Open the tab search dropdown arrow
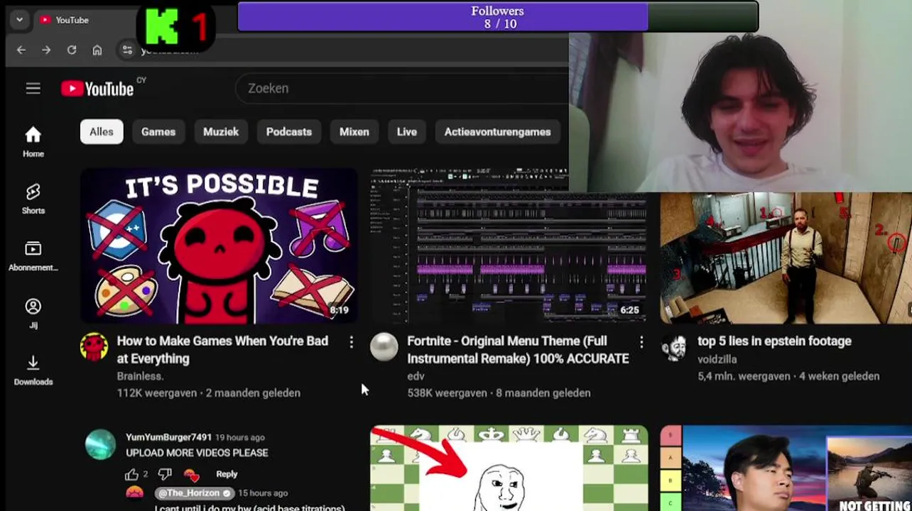Screen dimensions: 912x511 (19, 20)
